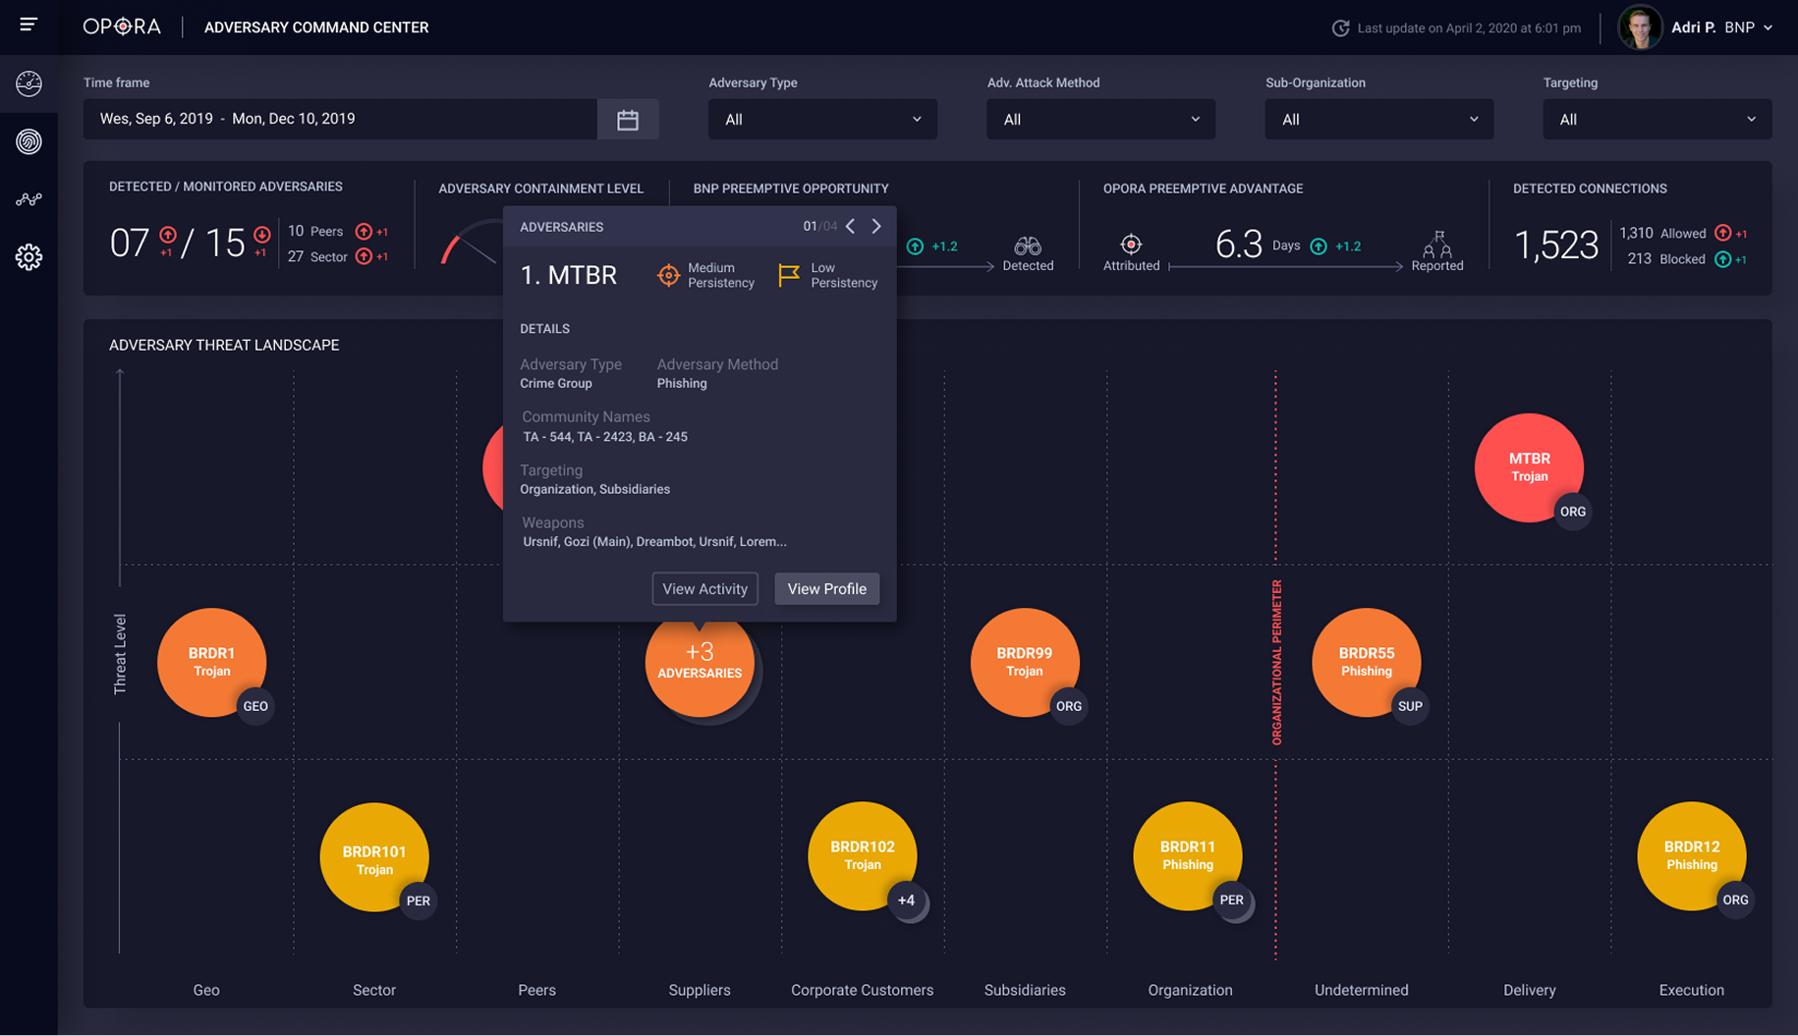1798x1036 pixels.
Task: Select the BRDR12 Phishing bubble
Action: (1692, 856)
